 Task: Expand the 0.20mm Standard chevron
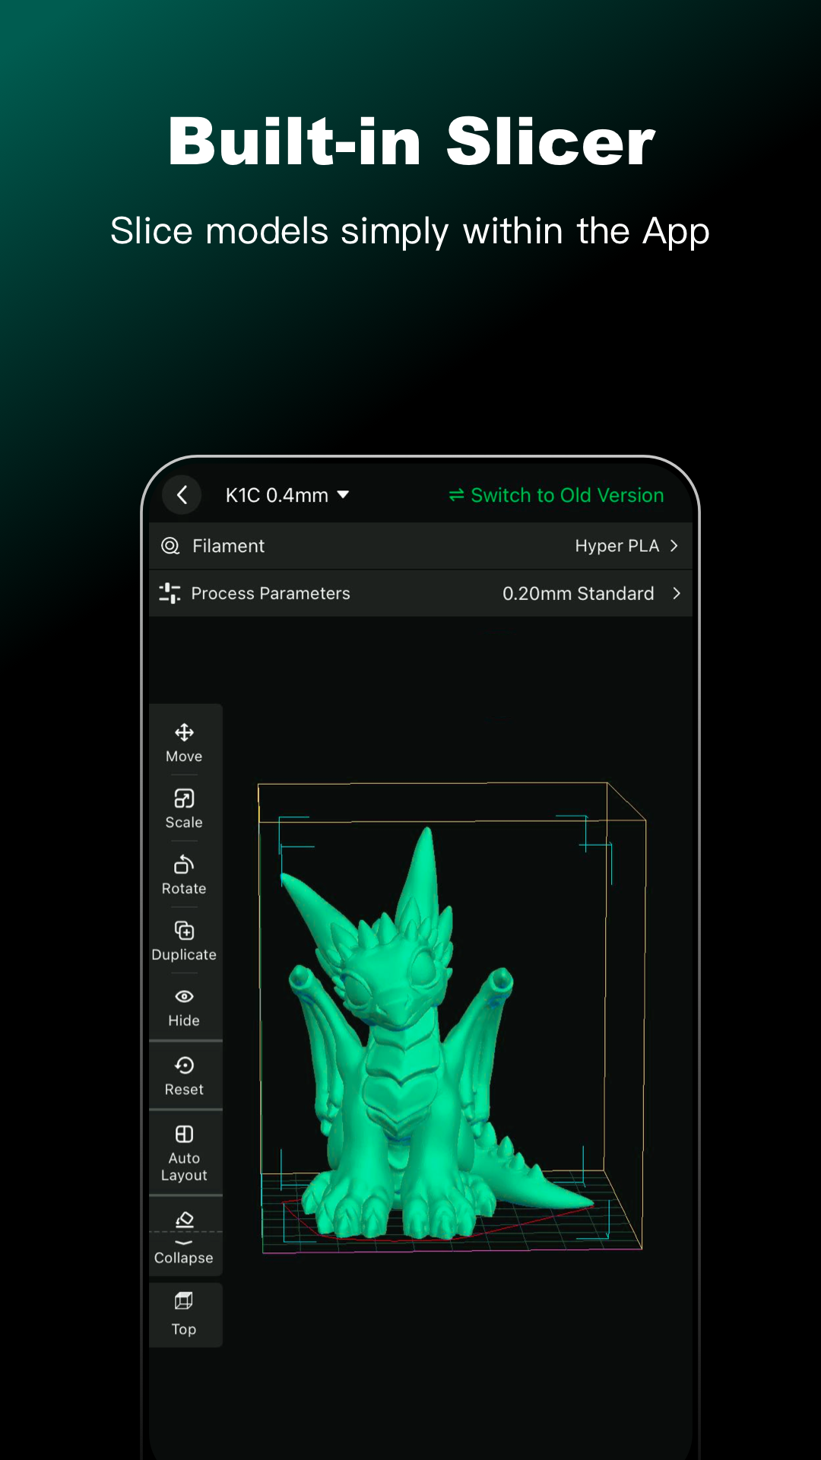[x=677, y=593]
